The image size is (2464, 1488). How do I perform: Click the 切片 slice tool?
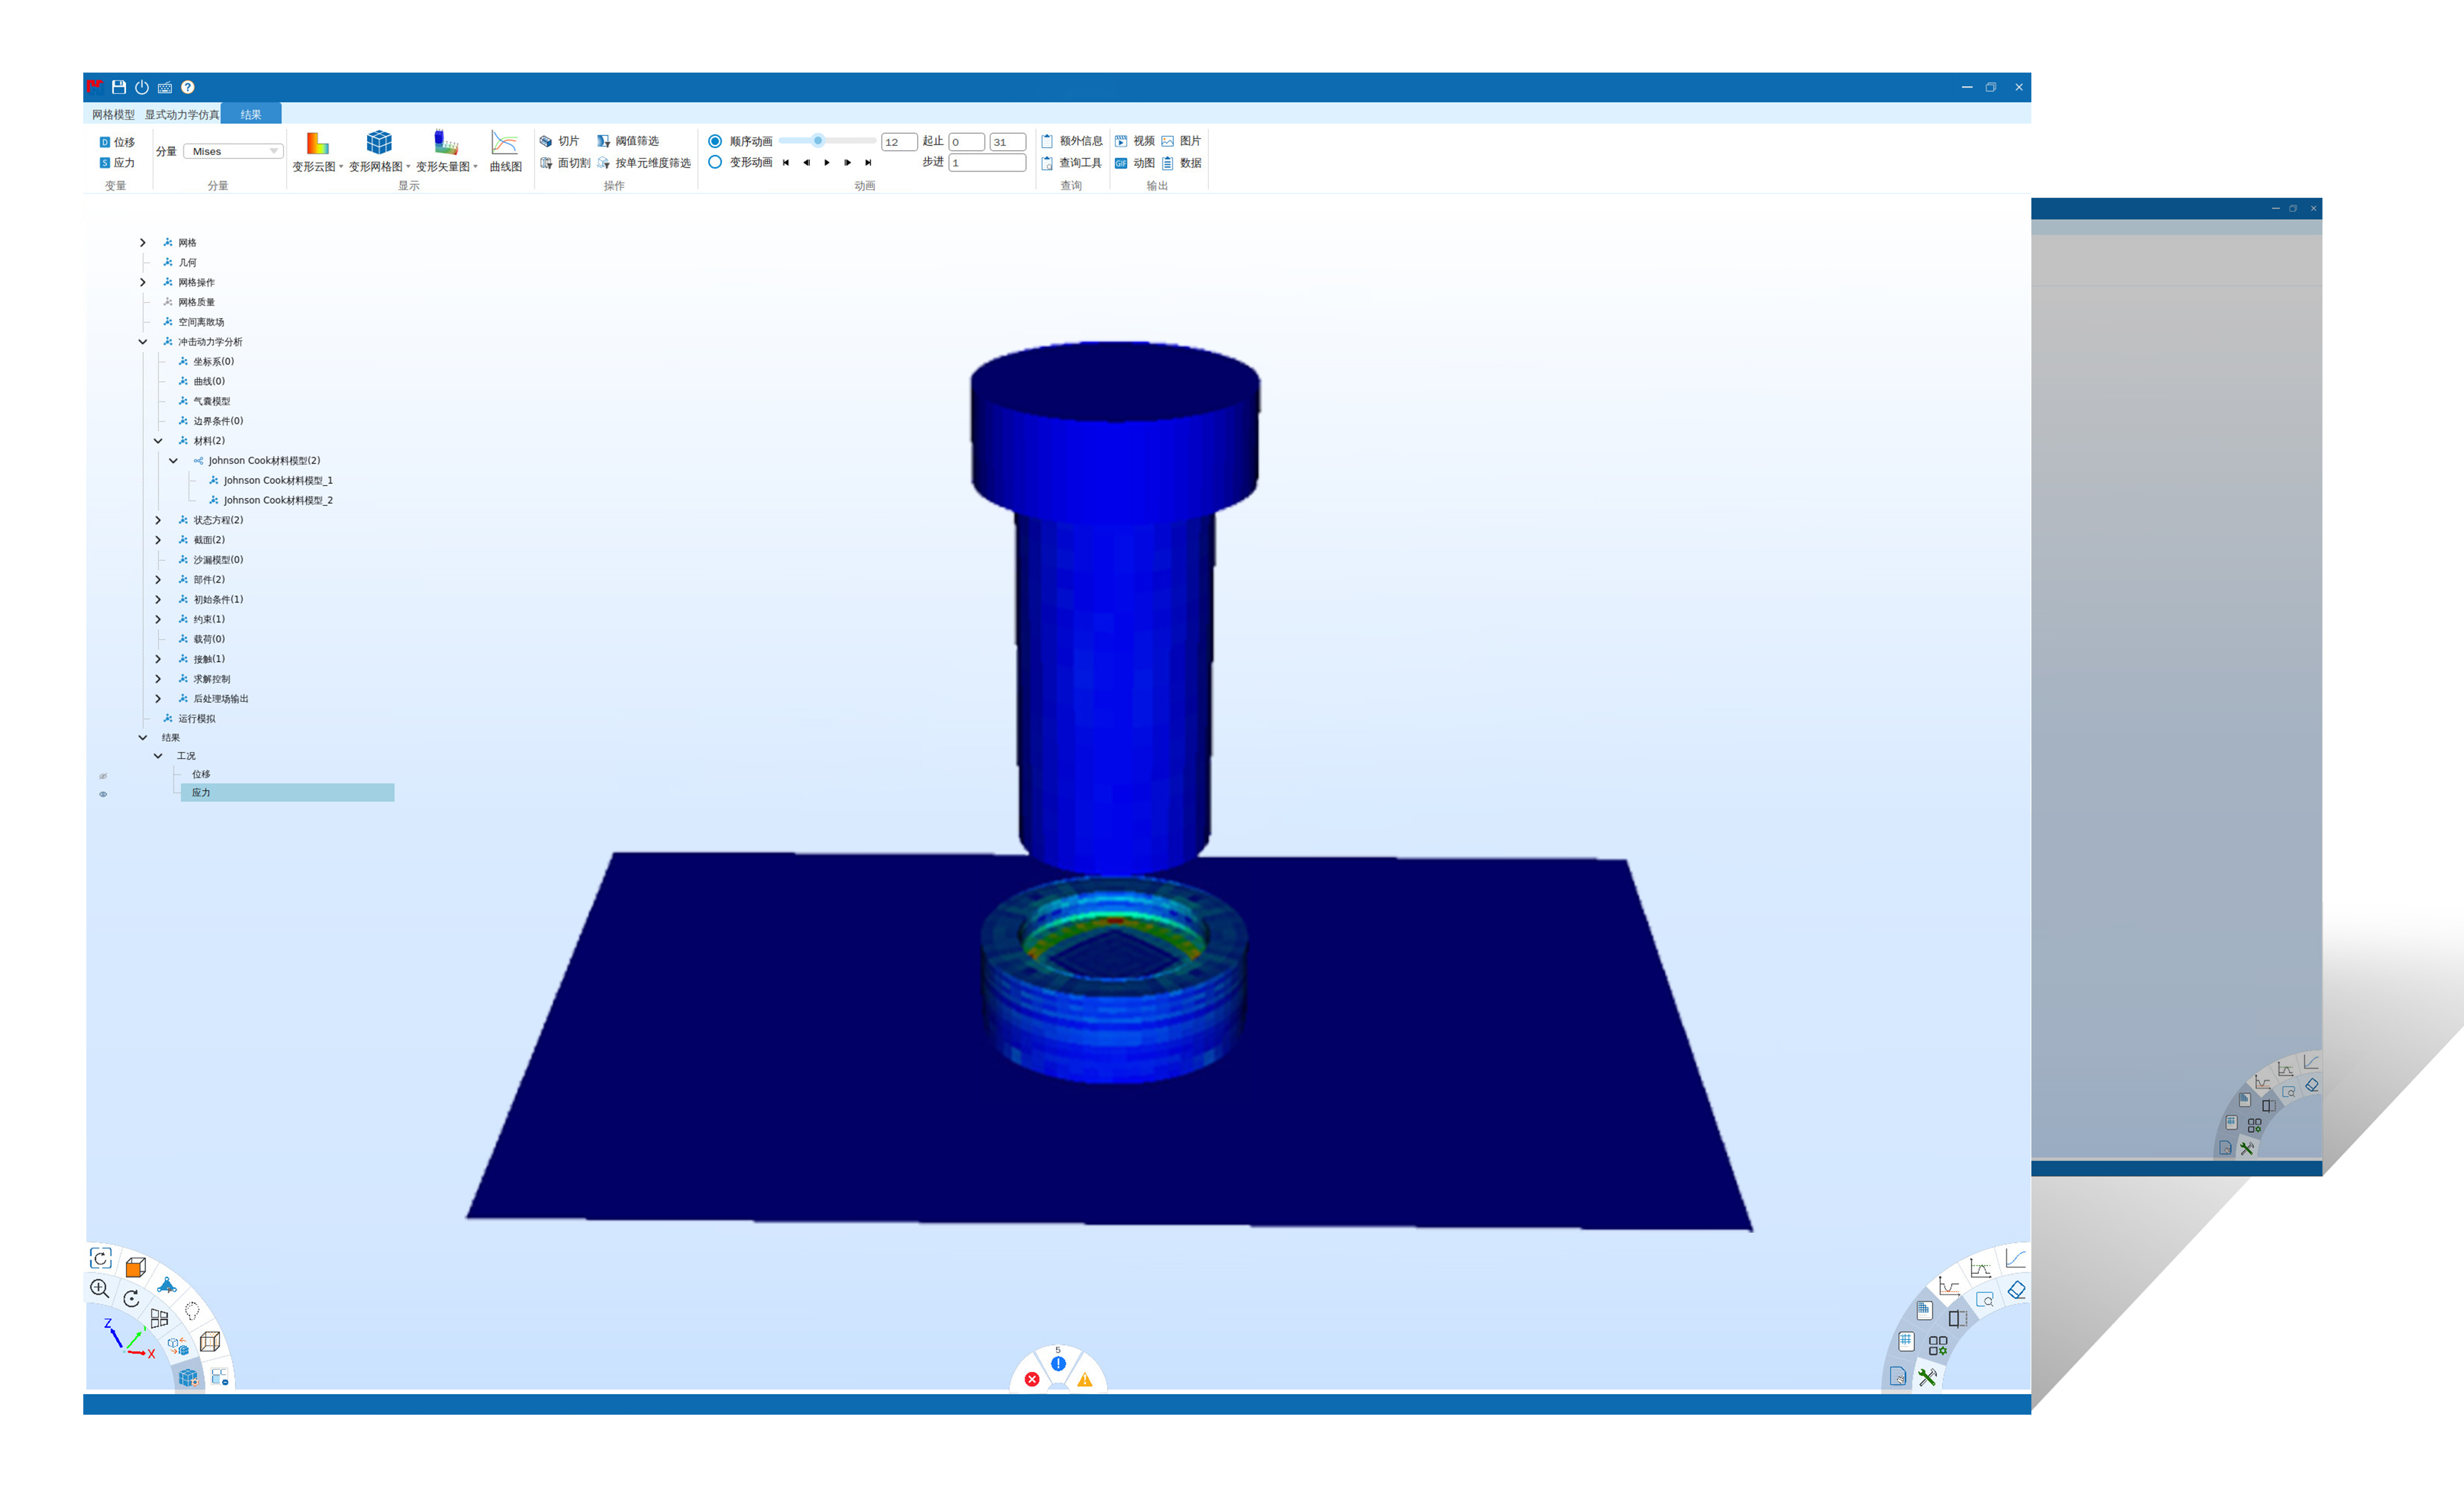click(x=560, y=141)
